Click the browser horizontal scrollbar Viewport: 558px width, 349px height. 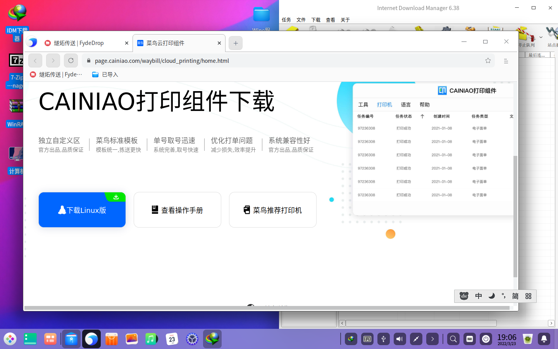267,308
